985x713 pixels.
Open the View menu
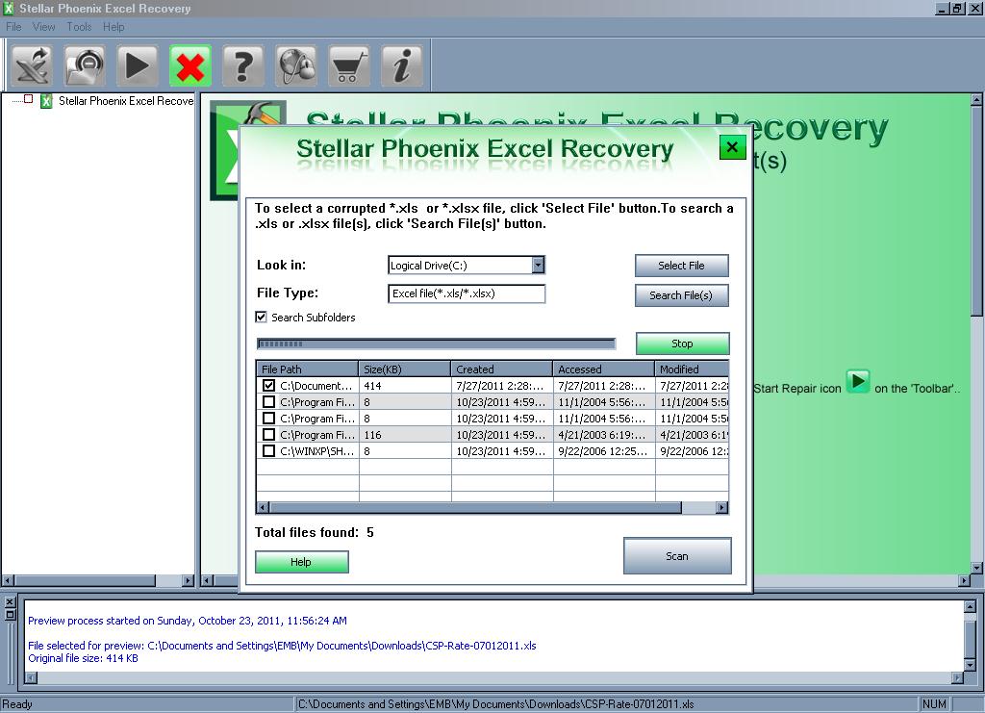tap(43, 27)
